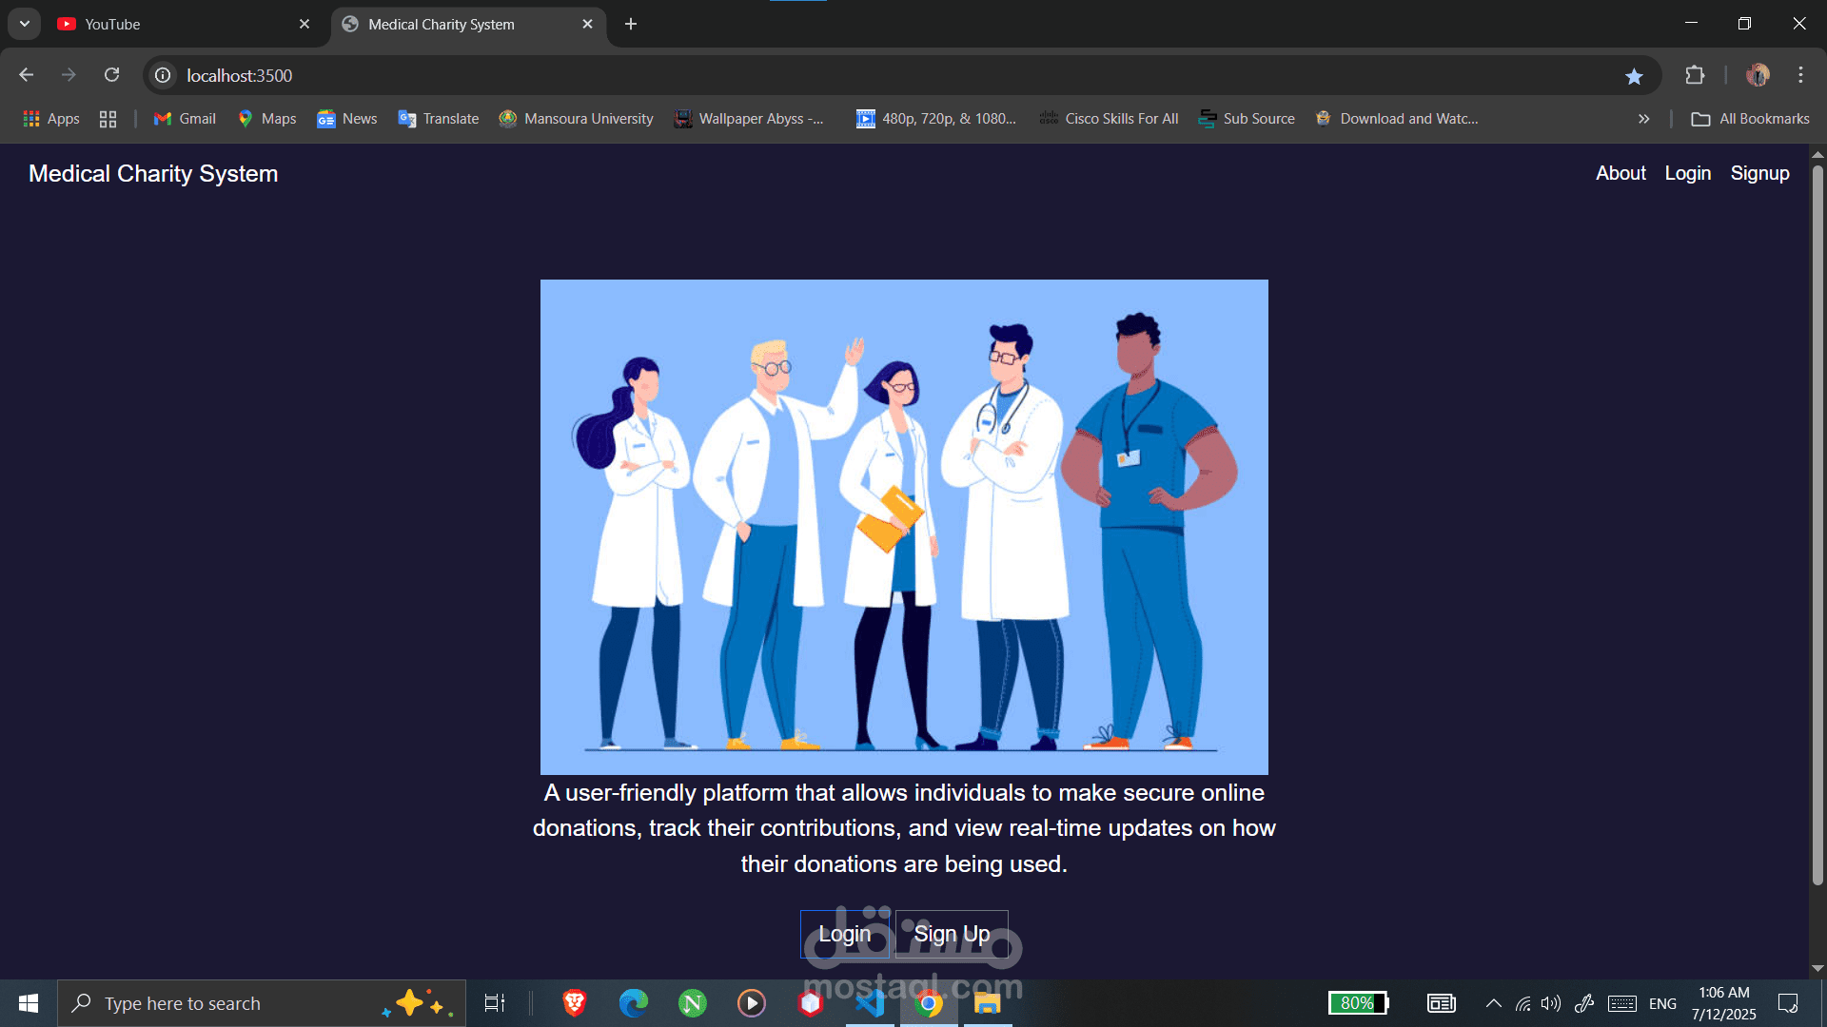Expand the hidden bookmarks overflow chevron

1643,119
